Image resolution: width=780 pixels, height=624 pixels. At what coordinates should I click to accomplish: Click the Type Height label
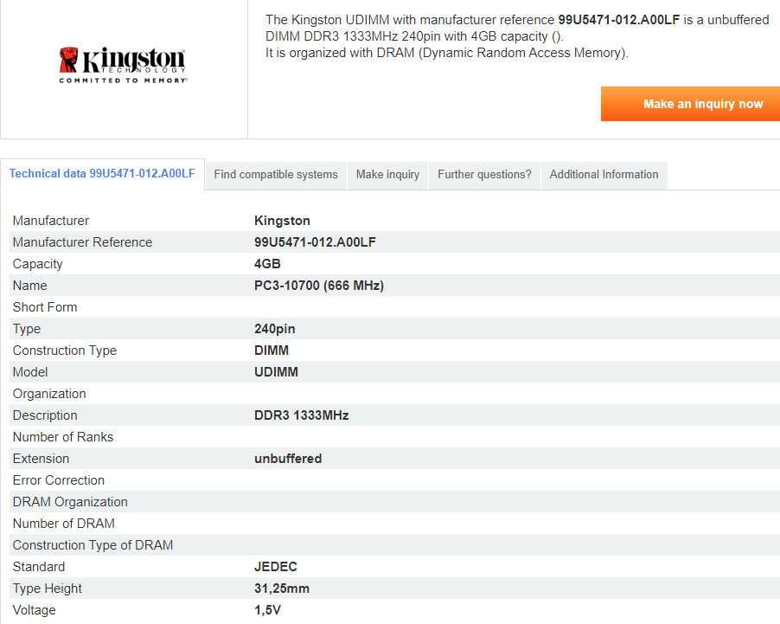tap(48, 589)
